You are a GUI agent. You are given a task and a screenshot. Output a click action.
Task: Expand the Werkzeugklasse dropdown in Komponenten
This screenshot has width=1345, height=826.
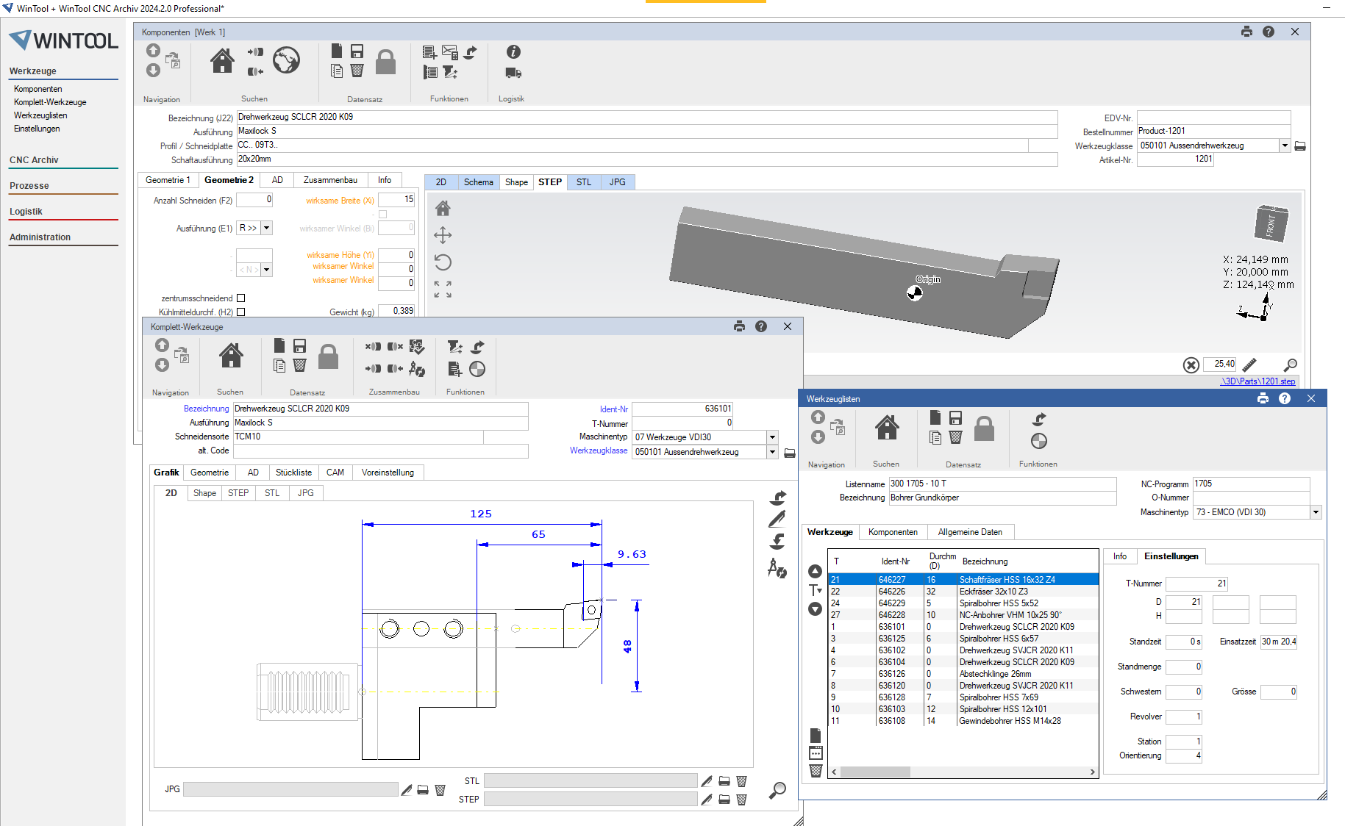pyautogui.click(x=1285, y=146)
